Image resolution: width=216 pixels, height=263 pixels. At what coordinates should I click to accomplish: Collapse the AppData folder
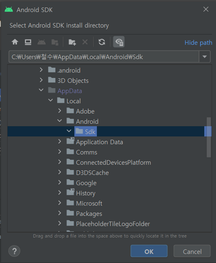[x=41, y=90]
